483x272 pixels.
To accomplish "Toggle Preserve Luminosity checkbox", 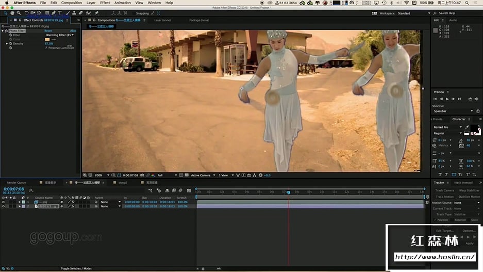I will [x=46, y=48].
